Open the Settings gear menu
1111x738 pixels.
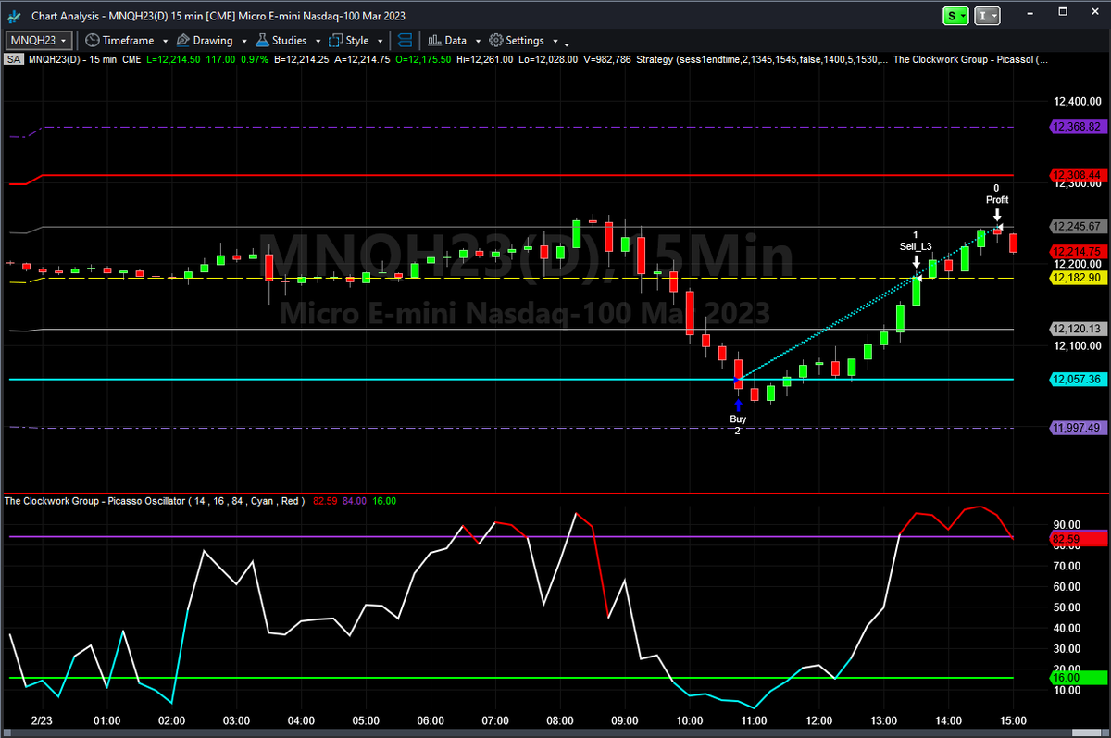tap(517, 41)
